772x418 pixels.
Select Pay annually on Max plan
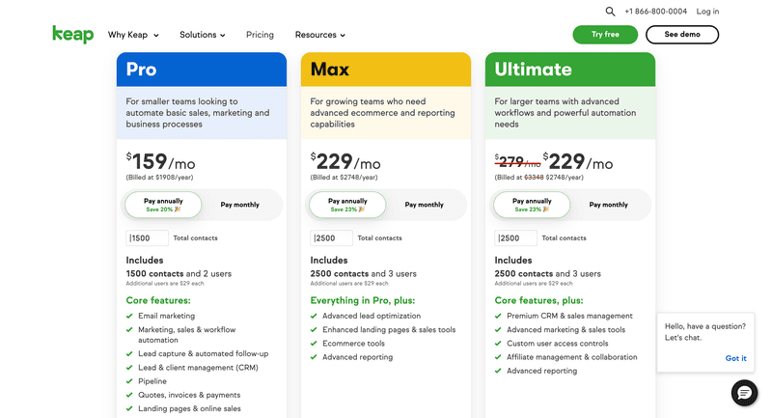(x=347, y=205)
